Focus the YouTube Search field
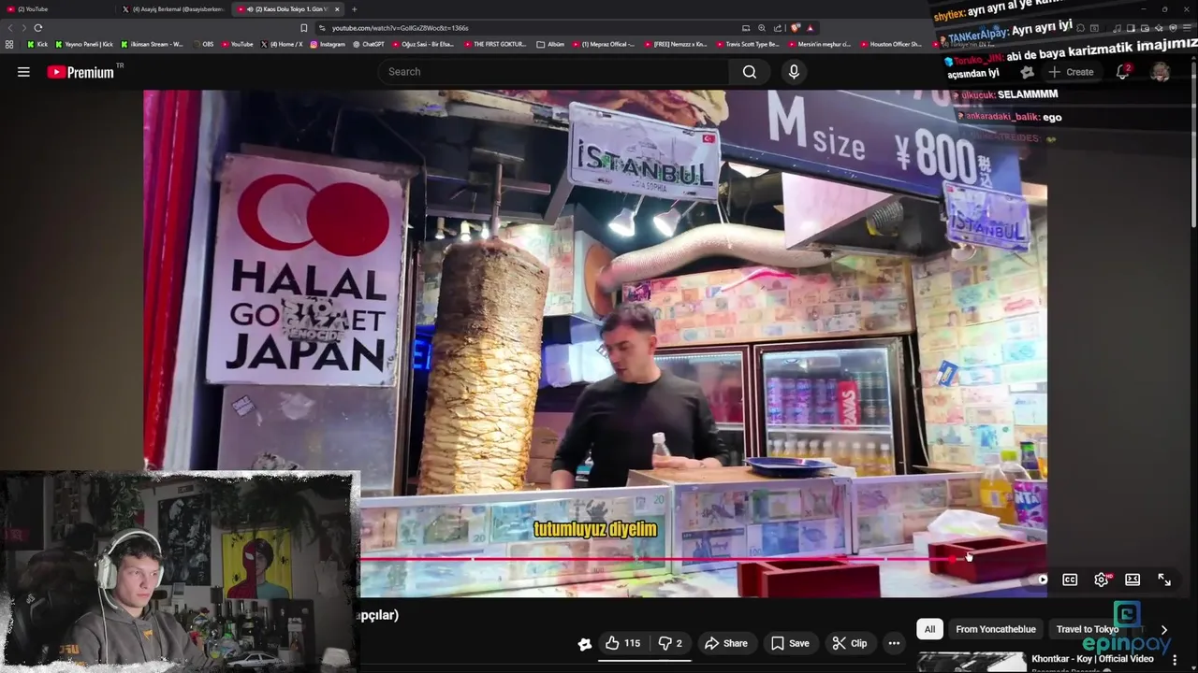 (x=552, y=72)
